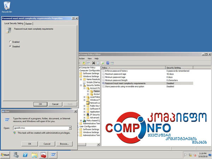Select Password must meet complexity requirements row
212x159 pixels.
click(x=147, y=83)
